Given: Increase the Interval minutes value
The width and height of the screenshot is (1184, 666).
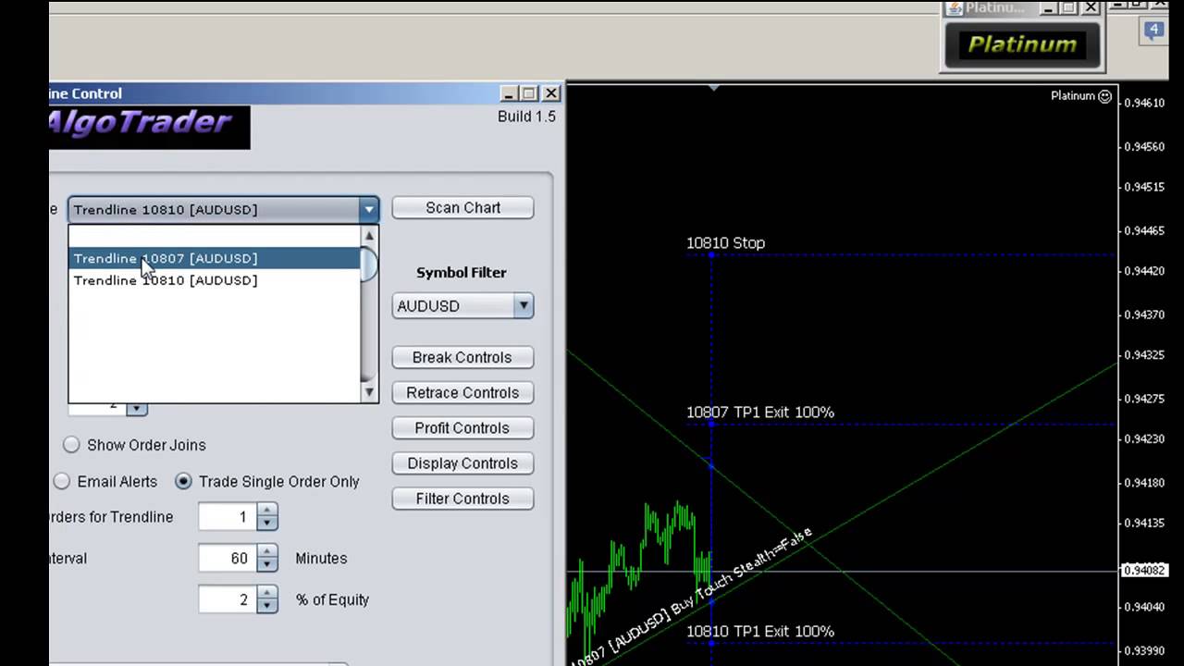Looking at the screenshot, I should point(267,552).
